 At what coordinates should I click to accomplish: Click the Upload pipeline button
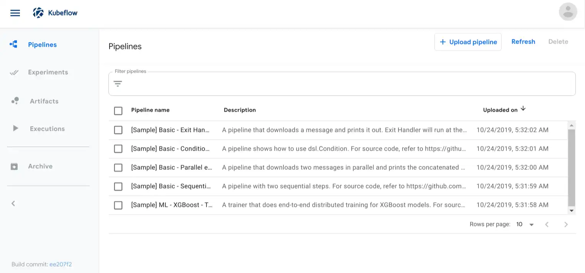pyautogui.click(x=468, y=42)
